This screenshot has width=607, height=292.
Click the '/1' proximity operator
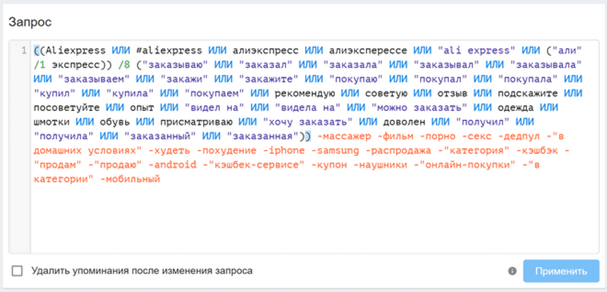pyautogui.click(x=40, y=65)
